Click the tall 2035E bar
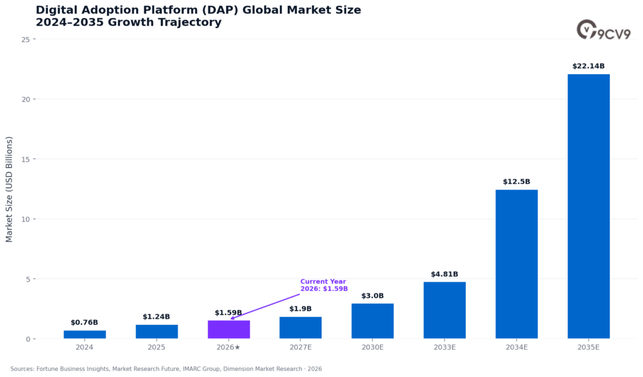This screenshot has width=643, height=377. point(588,206)
